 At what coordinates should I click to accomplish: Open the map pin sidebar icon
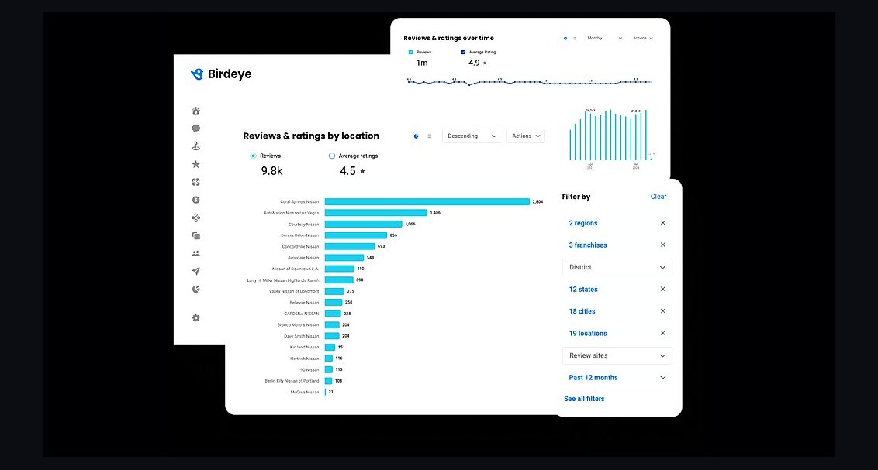(196, 146)
